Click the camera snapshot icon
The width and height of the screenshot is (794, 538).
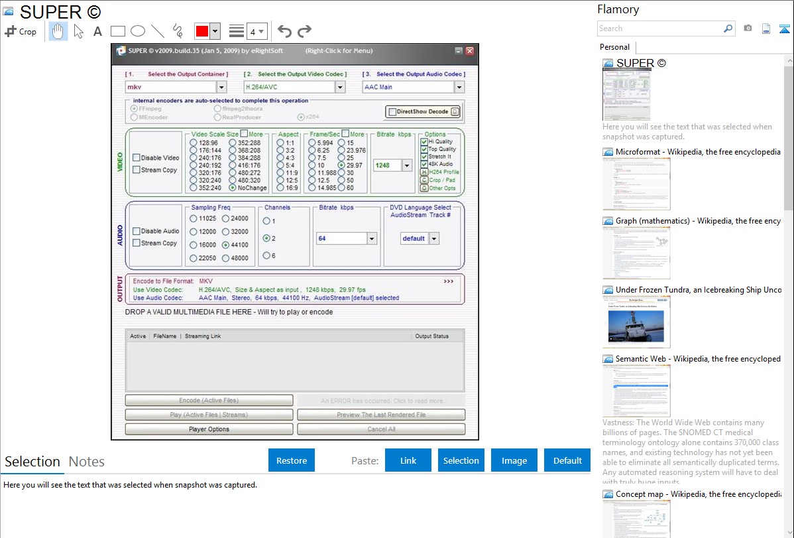748,29
